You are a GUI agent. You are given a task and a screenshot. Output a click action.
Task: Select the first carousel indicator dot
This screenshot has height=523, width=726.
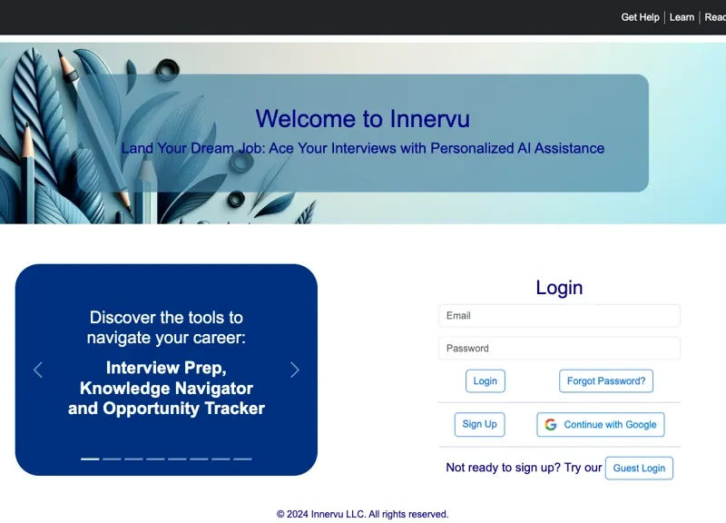90,459
